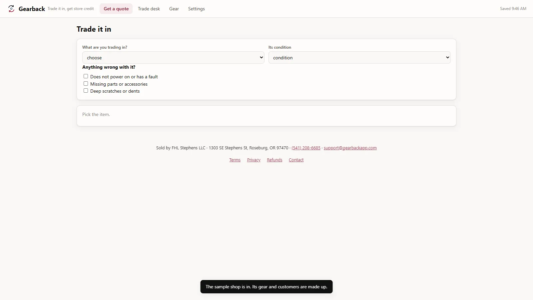
Task: Open the Get a quote tab
Action: point(116,9)
